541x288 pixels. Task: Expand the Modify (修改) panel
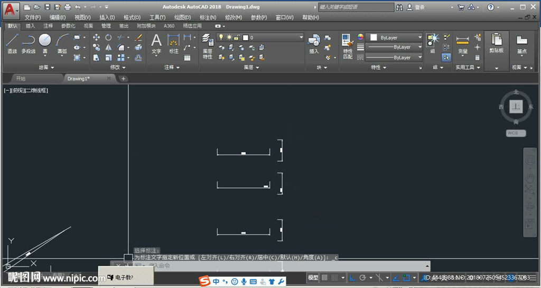click(118, 67)
